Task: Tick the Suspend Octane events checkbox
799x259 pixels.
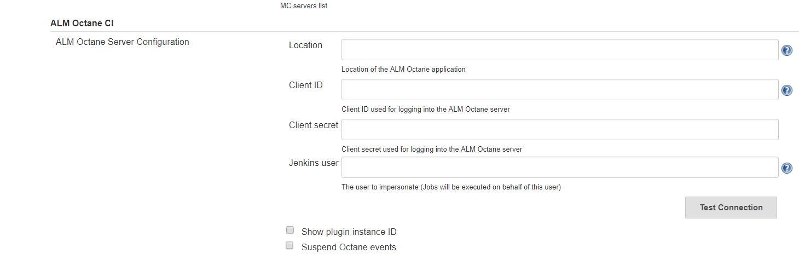Action: point(290,246)
